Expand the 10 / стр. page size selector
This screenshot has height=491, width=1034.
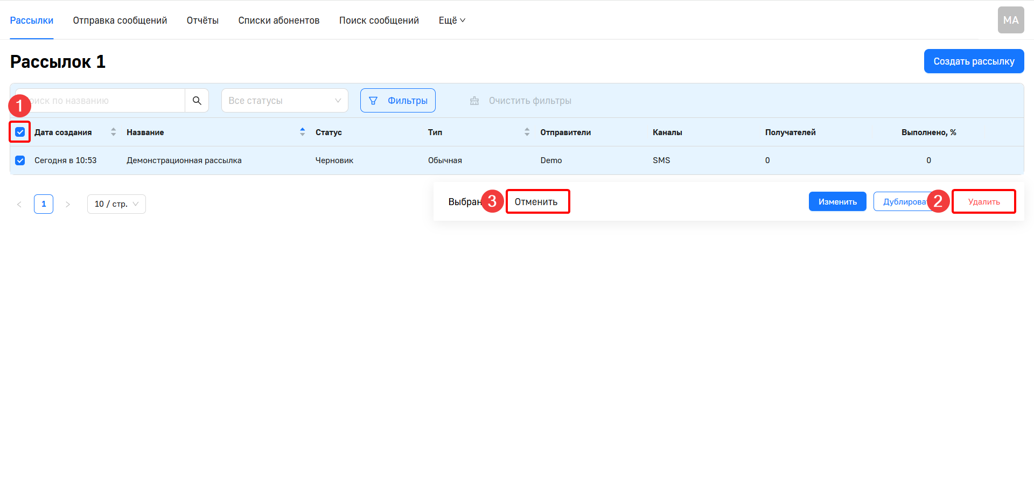(x=116, y=204)
